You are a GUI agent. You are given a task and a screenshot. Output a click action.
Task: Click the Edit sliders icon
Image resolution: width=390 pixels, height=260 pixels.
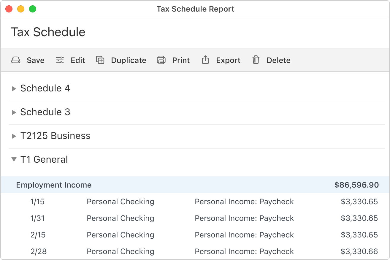point(60,60)
